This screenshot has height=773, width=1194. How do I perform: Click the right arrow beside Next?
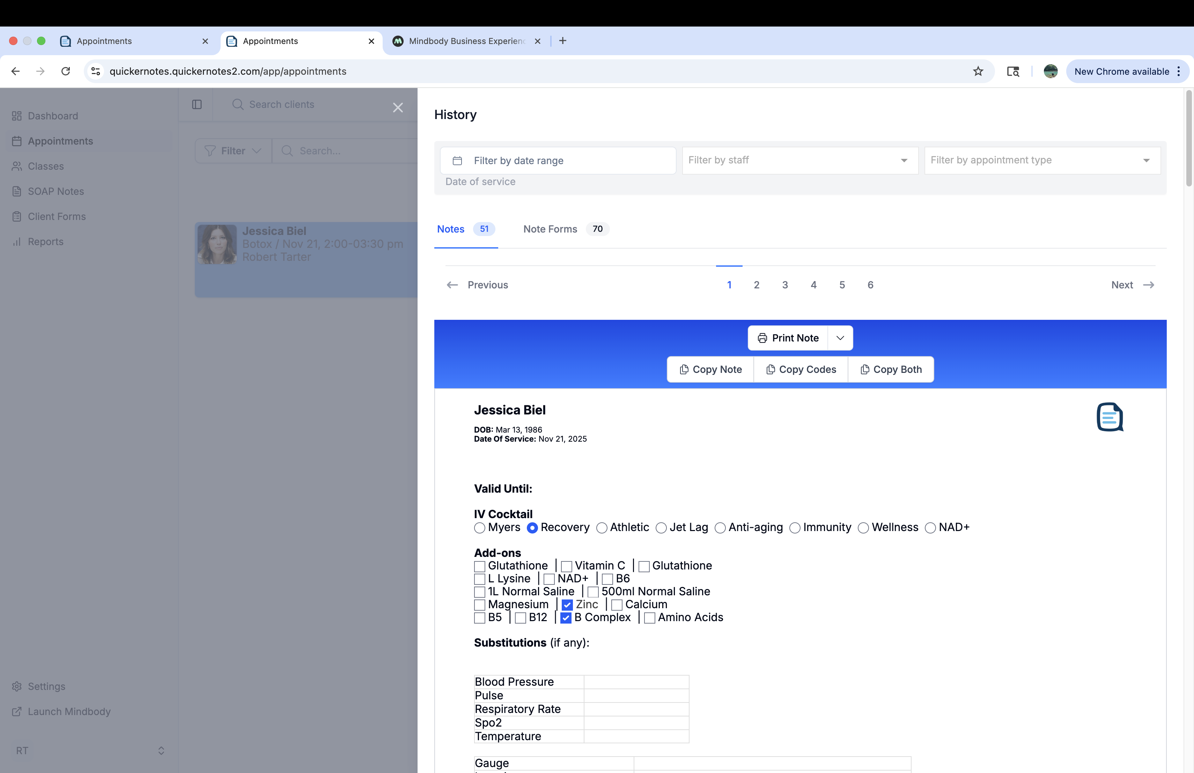tap(1148, 285)
